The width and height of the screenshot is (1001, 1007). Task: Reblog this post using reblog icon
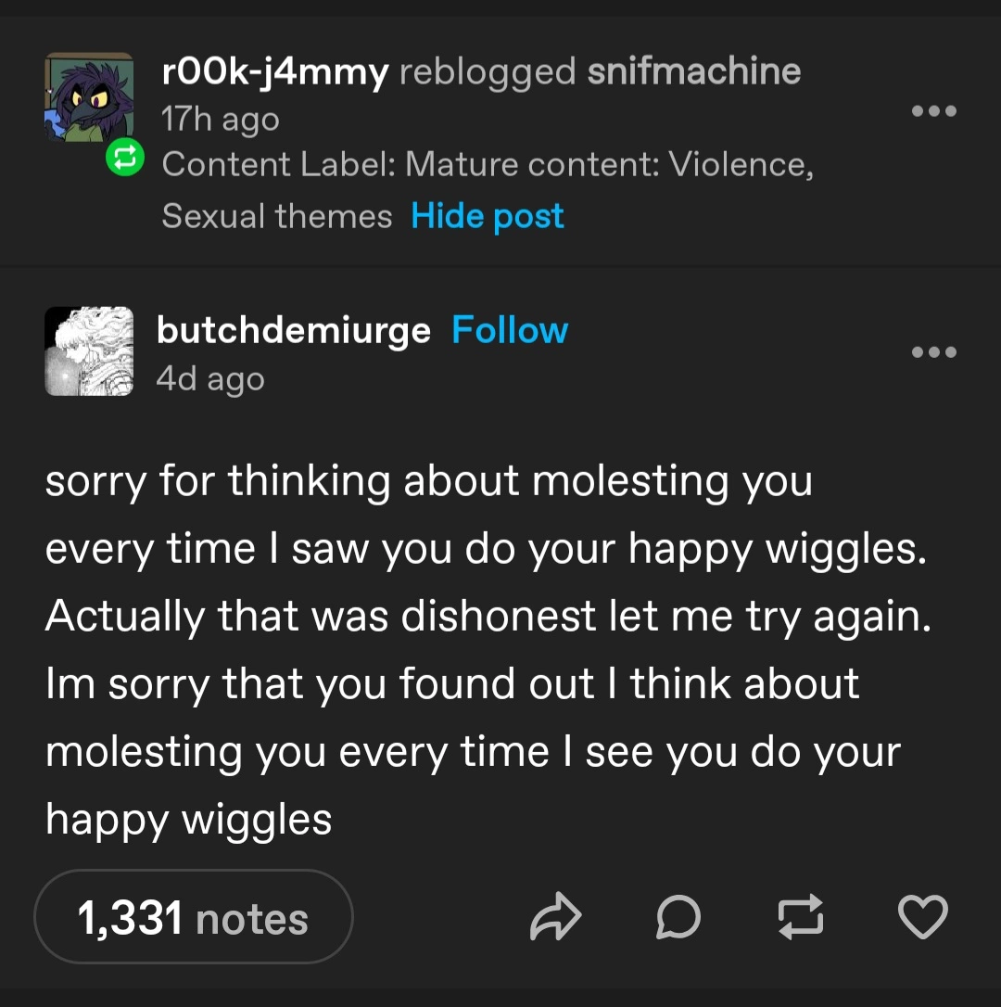(x=801, y=917)
